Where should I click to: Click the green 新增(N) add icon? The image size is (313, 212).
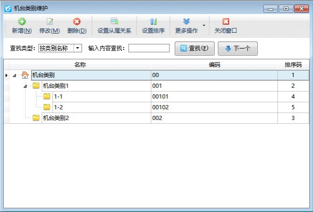click(22, 21)
